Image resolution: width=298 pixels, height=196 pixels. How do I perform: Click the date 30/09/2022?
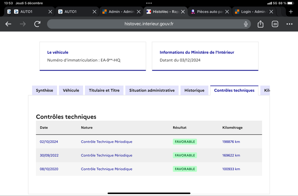click(49, 155)
